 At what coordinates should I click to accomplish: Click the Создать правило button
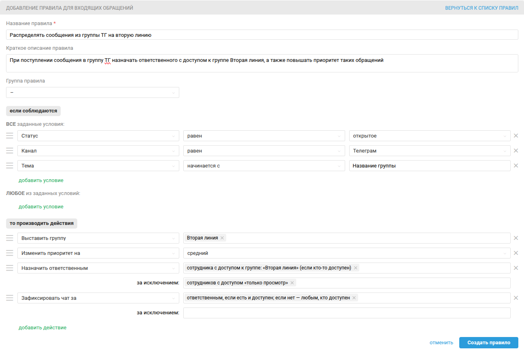click(488, 343)
